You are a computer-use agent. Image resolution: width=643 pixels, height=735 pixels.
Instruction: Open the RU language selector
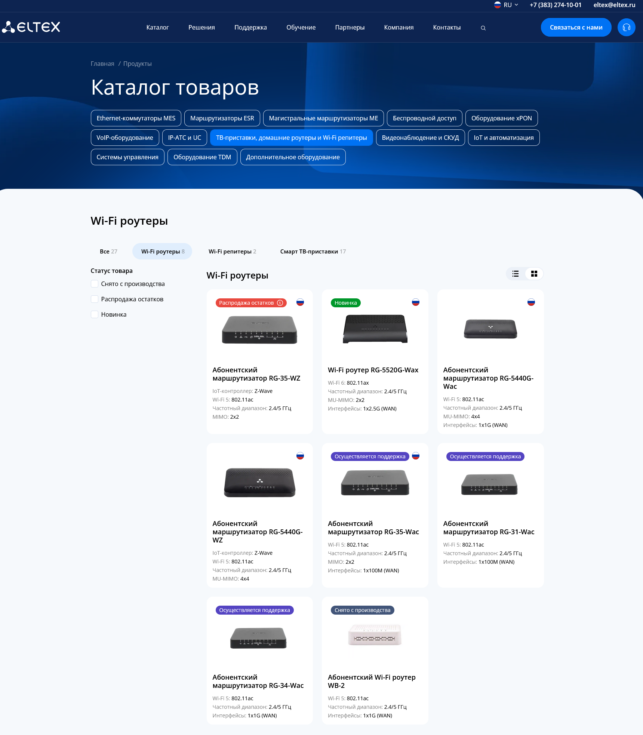tap(506, 5)
